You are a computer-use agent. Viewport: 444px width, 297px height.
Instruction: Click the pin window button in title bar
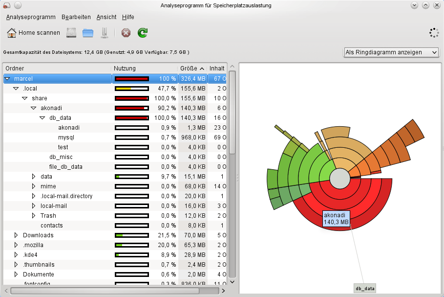[x=18, y=5]
